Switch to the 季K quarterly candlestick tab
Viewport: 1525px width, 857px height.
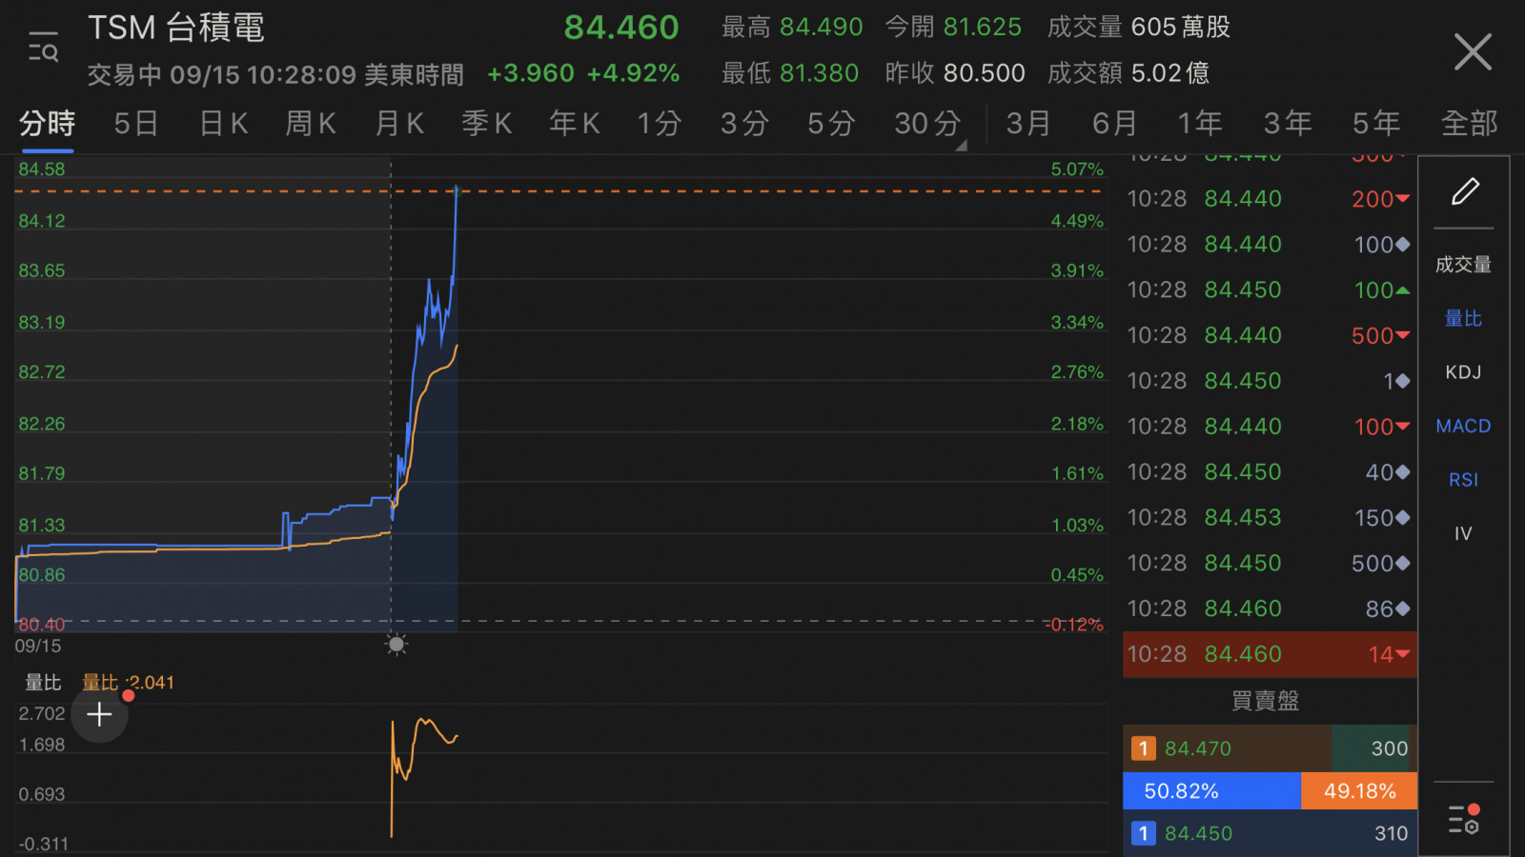pyautogui.click(x=487, y=124)
